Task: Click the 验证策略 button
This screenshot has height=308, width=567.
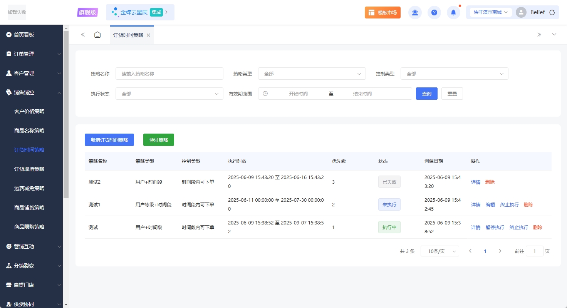Action: (159, 140)
